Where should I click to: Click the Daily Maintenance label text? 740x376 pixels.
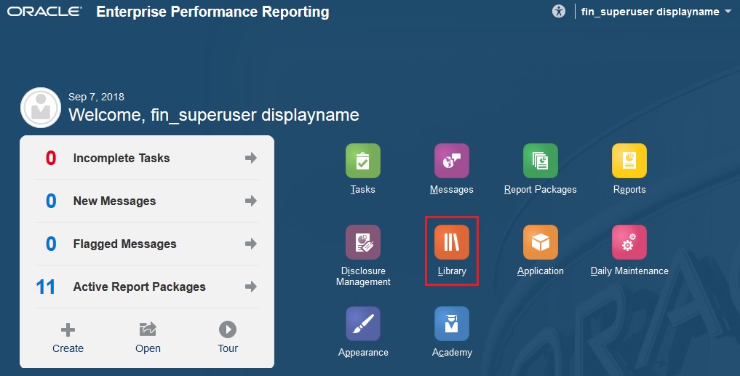pos(629,271)
